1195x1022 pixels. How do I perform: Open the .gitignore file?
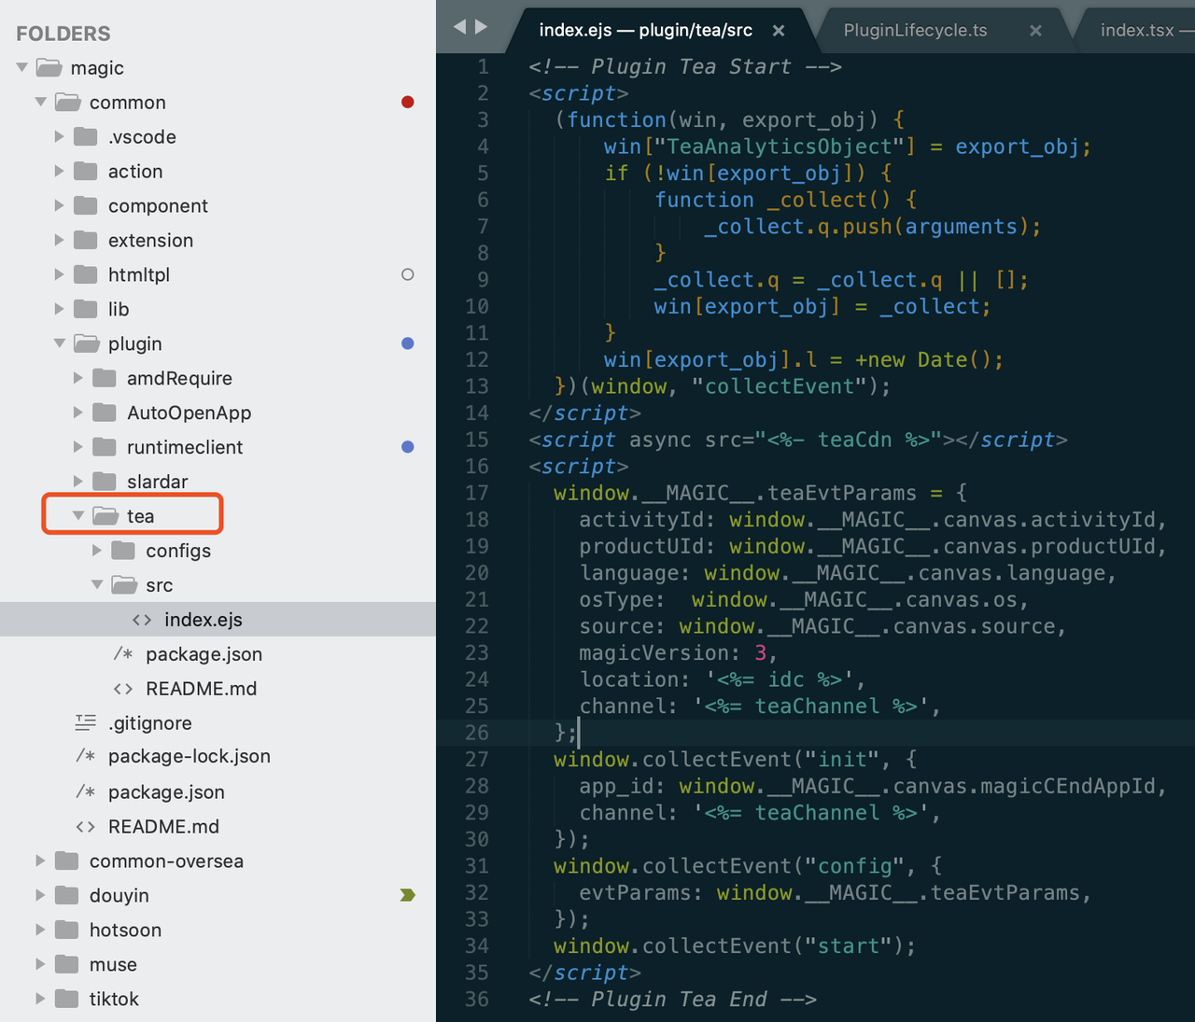pyautogui.click(x=149, y=723)
